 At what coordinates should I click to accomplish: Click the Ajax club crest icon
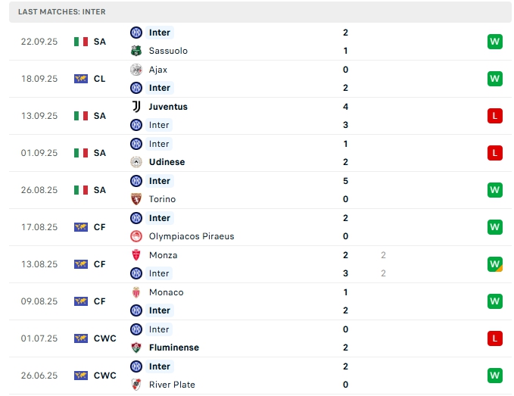tap(136, 70)
